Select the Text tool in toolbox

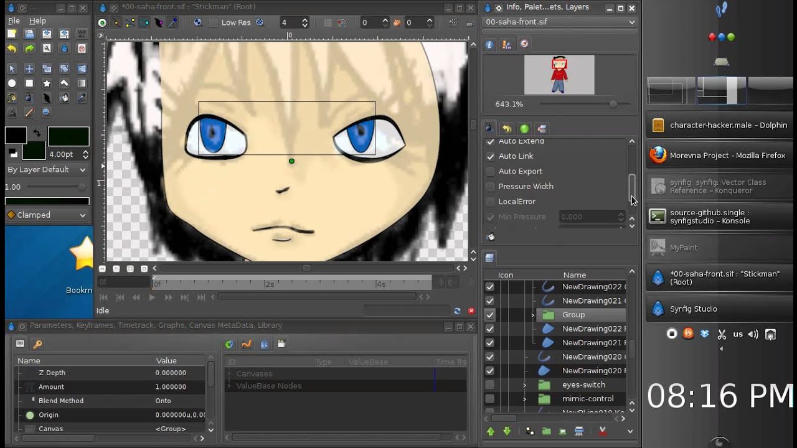pyautogui.click(x=12, y=113)
